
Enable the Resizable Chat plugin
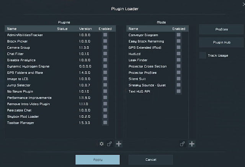coord(105,110)
